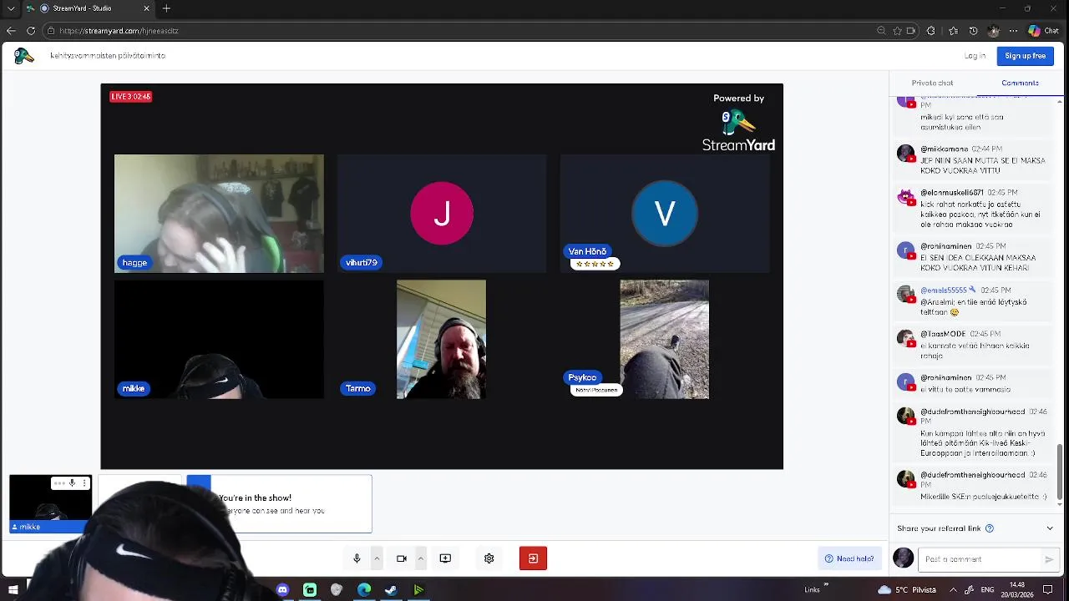The width and height of the screenshot is (1069, 601).
Task: Share screen using the present icon
Action: 445,558
